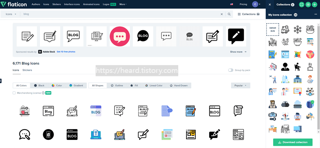This screenshot has height=148, width=320.
Task: Open the Popular sort dropdown
Action: click(x=241, y=85)
